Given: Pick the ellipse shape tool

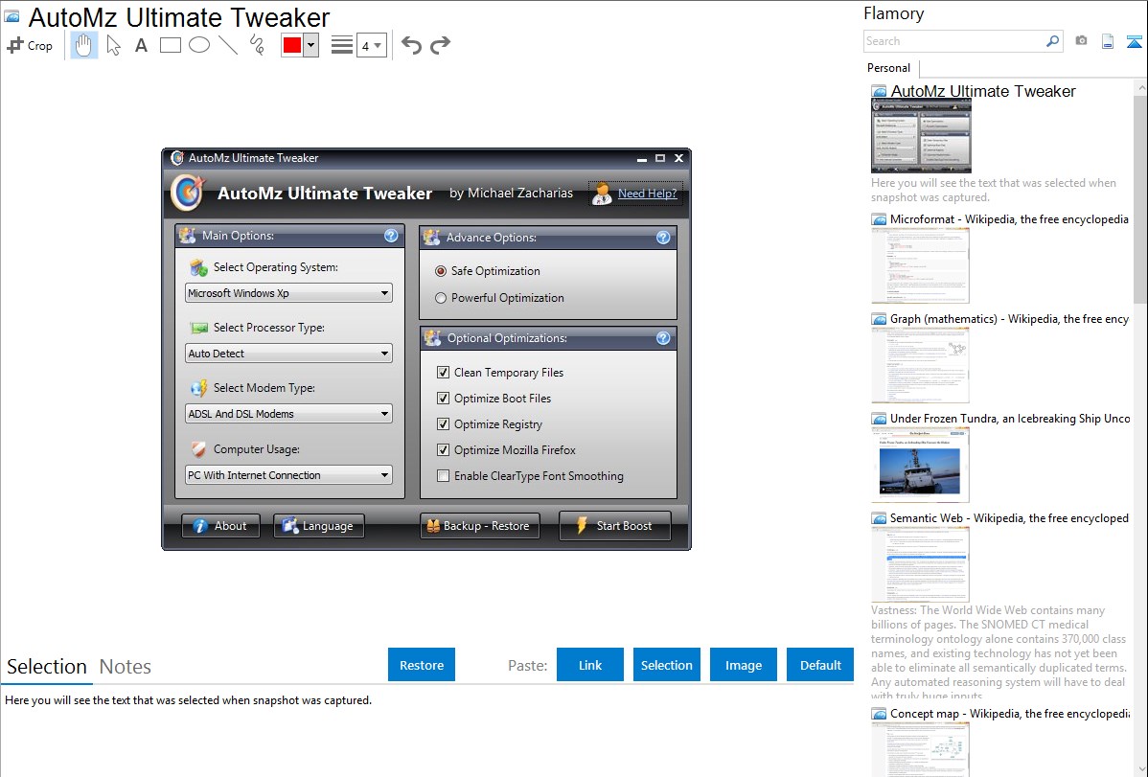Looking at the screenshot, I should point(199,45).
